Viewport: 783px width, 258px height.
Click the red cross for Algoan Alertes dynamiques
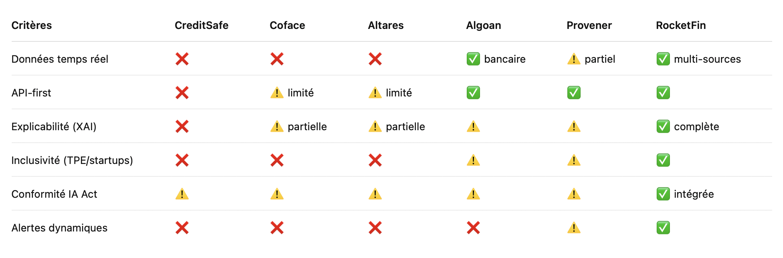pos(473,228)
